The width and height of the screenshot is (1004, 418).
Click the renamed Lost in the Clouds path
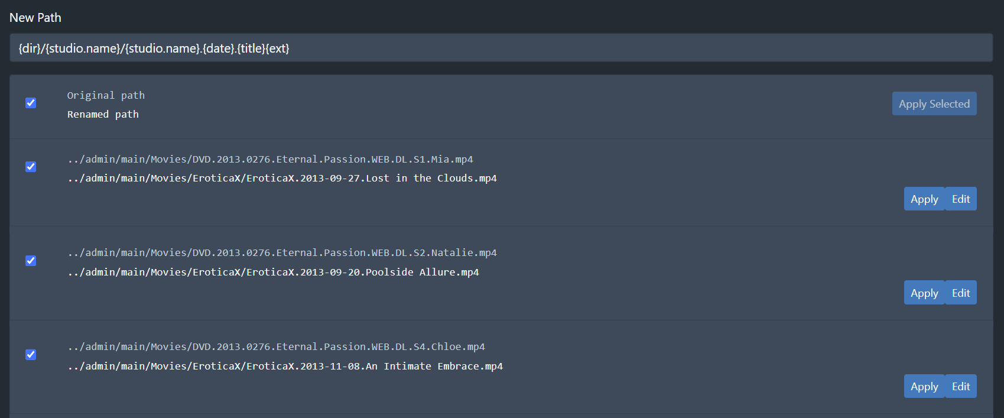282,179
